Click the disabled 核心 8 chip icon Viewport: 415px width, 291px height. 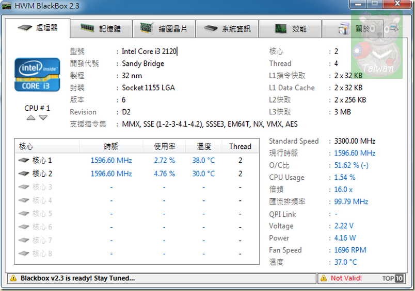click(24, 253)
